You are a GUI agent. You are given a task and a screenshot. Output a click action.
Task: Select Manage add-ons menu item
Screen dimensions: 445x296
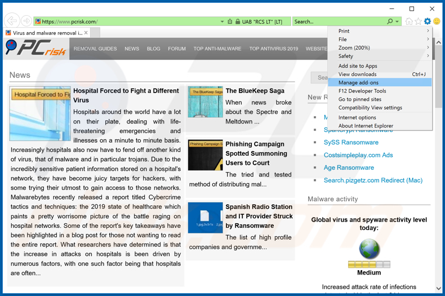click(380, 83)
